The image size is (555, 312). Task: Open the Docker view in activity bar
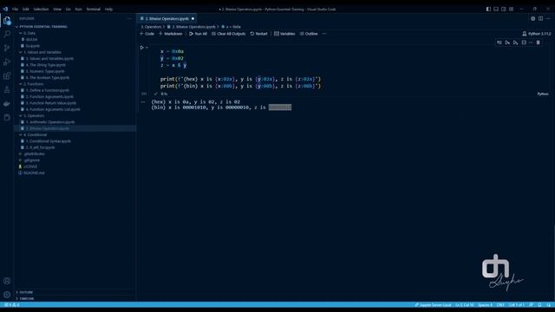(x=7, y=104)
